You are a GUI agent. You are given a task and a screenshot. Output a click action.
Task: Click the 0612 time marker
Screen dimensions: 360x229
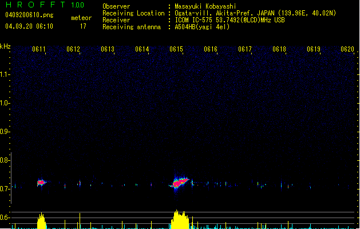point(73,49)
